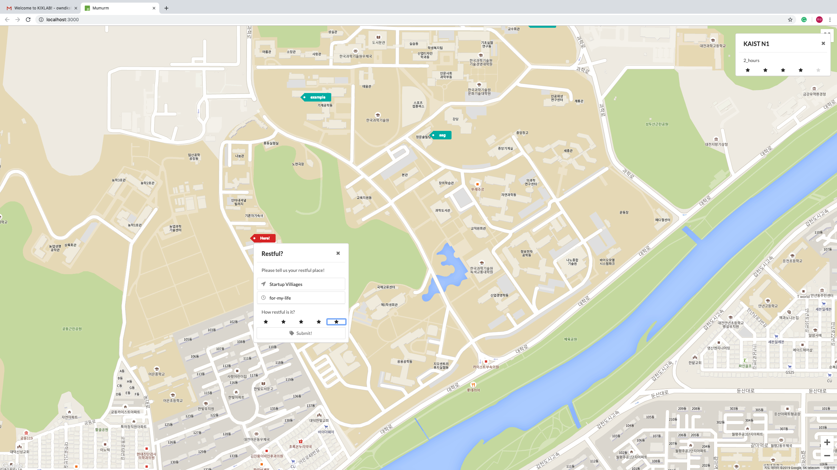Reload the page with the refresh icon
This screenshot has height=470, width=837.
28,20
